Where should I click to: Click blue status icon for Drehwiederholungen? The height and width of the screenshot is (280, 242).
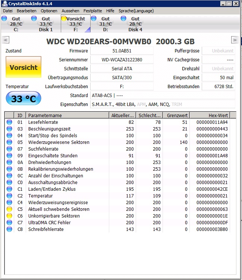[x=9, y=162]
